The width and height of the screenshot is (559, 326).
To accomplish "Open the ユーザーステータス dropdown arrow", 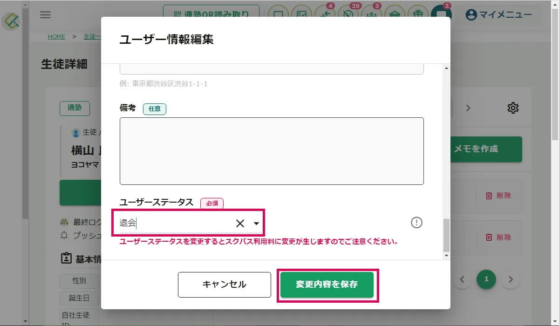I will point(256,224).
